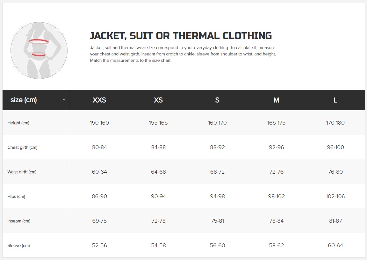
Task: Click the Height (cm) row label
Action: (x=18, y=123)
